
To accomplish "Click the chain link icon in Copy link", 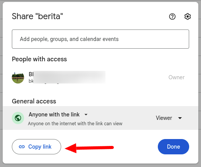I will point(22,147).
